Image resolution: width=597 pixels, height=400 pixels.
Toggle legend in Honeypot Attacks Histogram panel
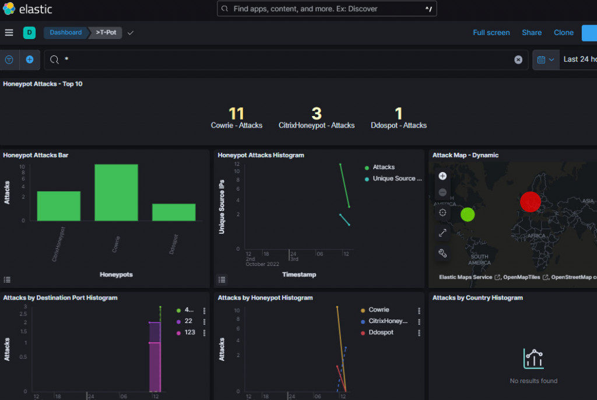click(222, 280)
